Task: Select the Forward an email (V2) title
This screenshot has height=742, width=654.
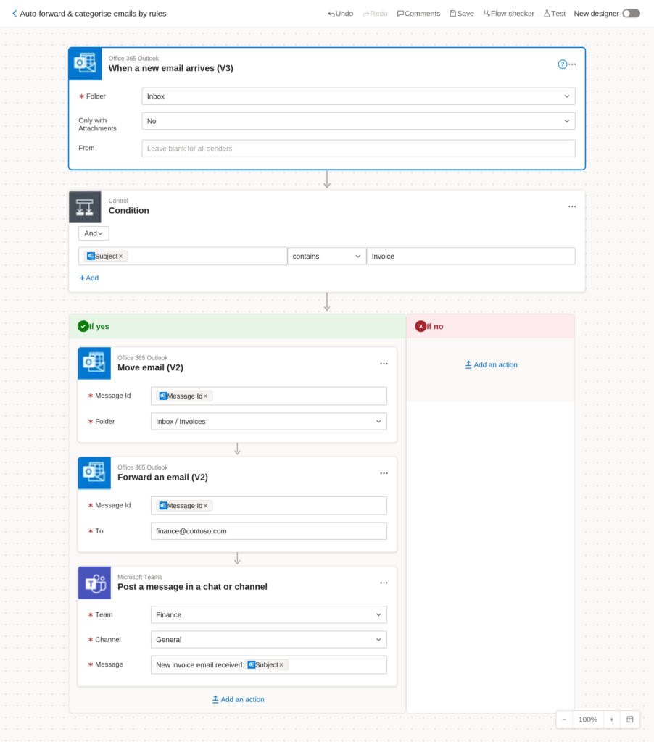Action: 162,478
